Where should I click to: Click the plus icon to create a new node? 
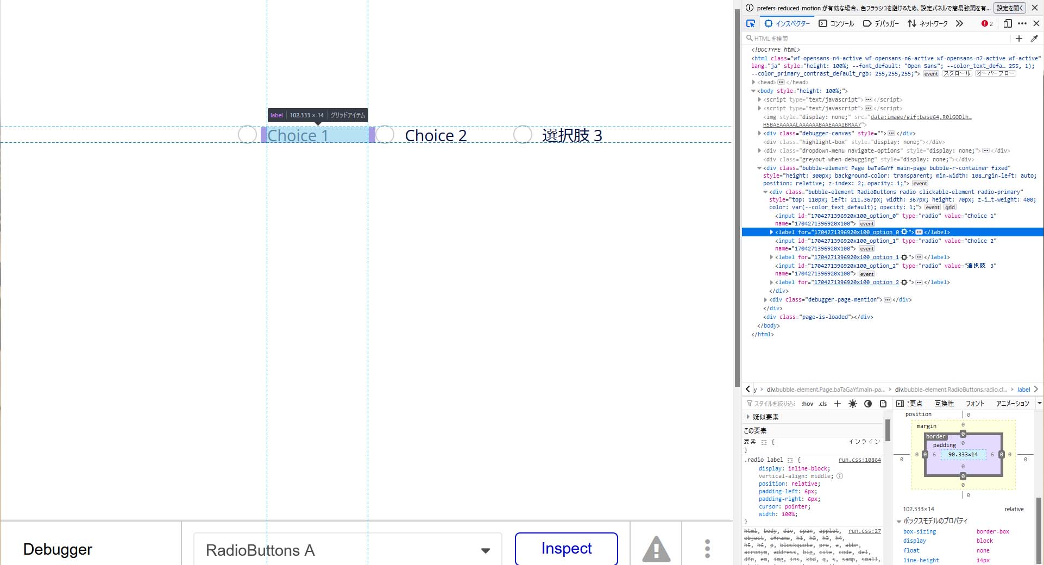1019,39
